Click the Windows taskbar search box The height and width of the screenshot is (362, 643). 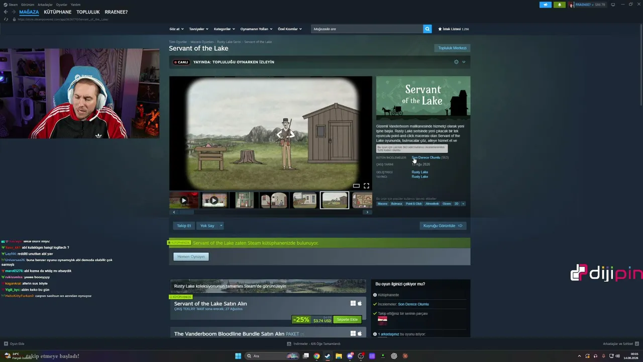[x=272, y=356]
